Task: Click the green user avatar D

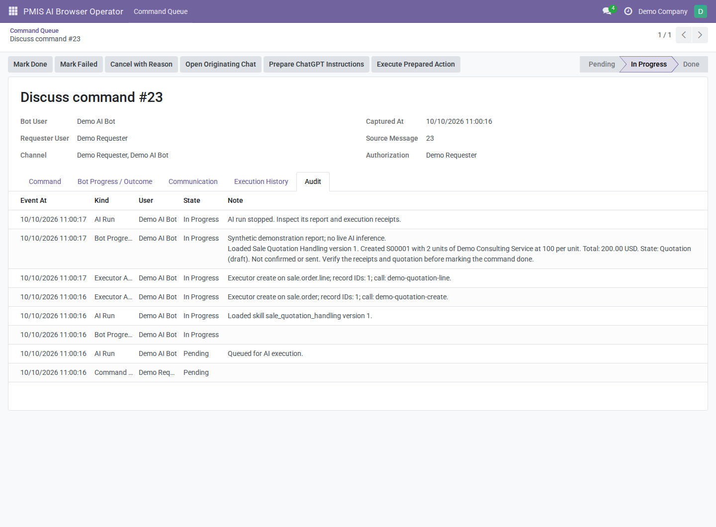Action: point(700,11)
